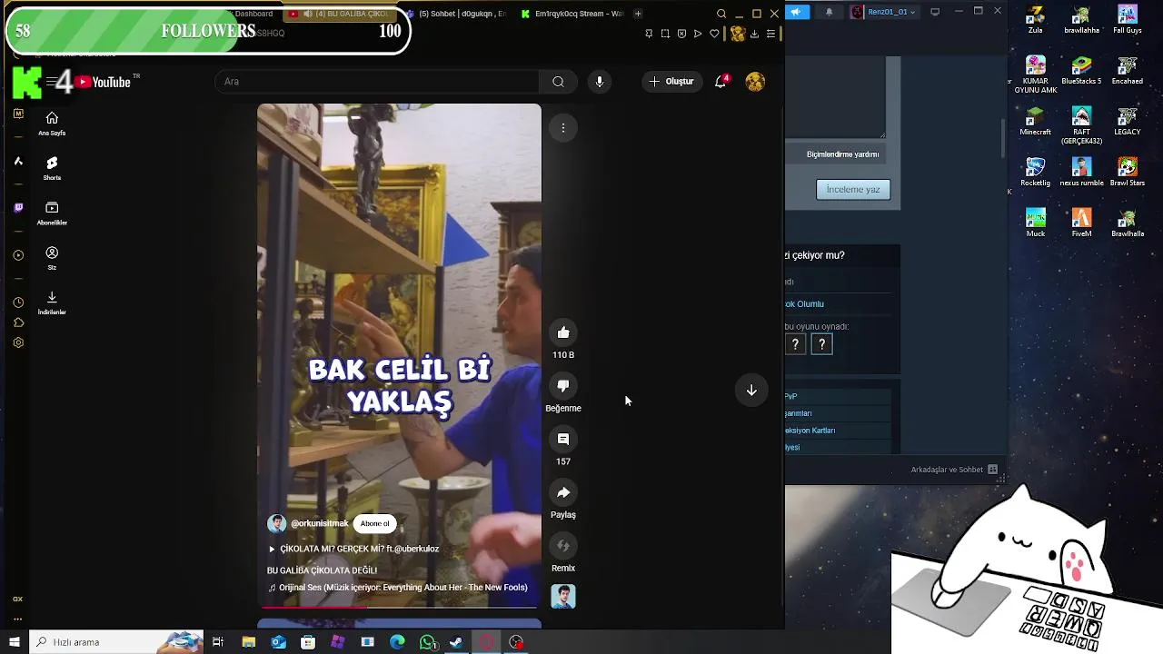
Task: Open the sound source thumbnail beside the Short
Action: pos(563,597)
